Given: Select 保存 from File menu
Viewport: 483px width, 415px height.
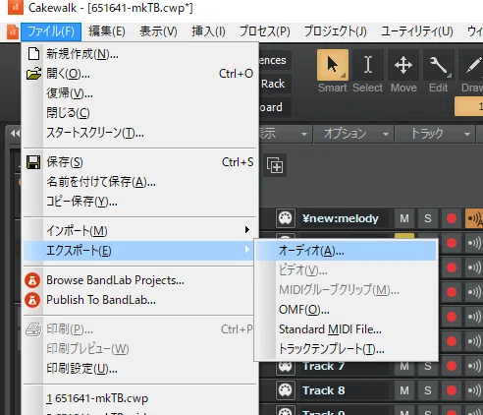Looking at the screenshot, I should (140, 162).
